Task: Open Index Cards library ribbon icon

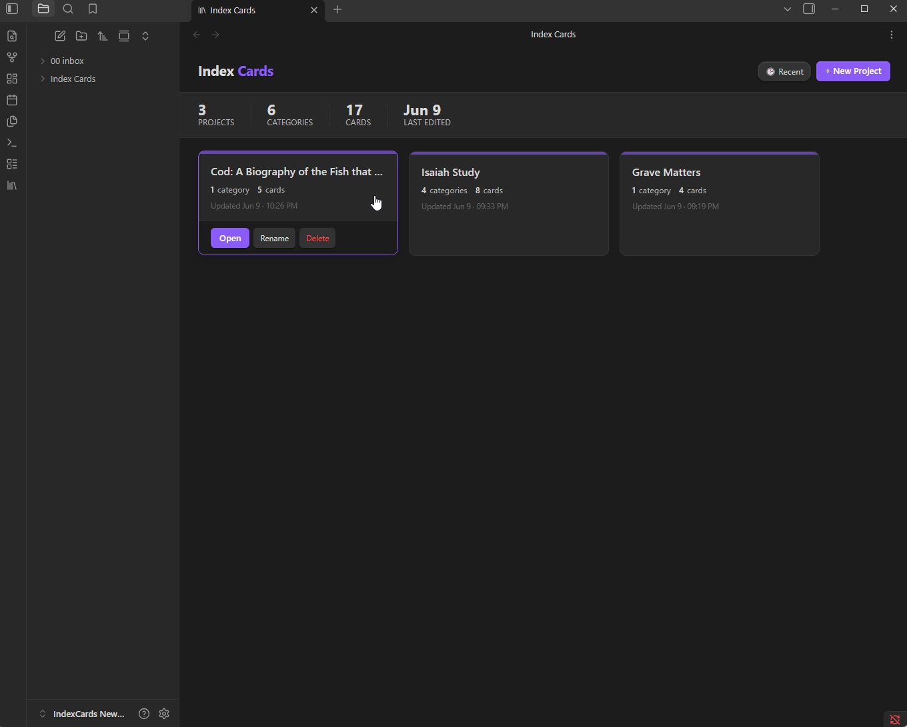Action: tap(12, 185)
